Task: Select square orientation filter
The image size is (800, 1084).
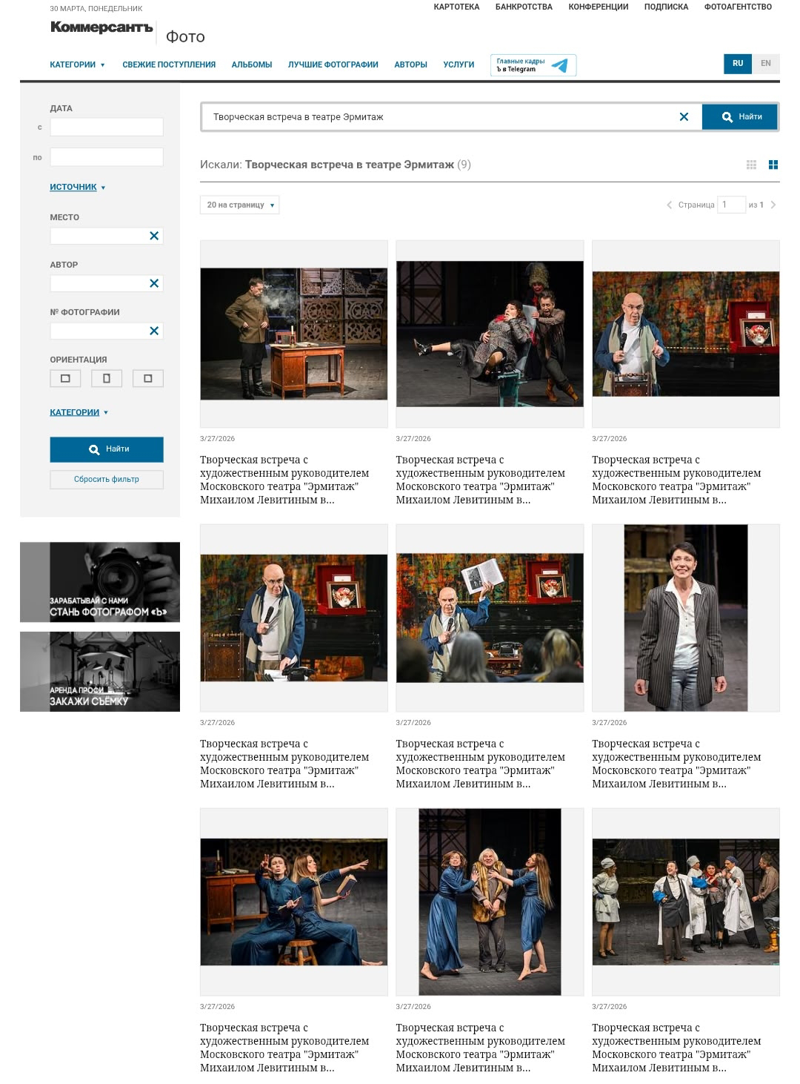Action: [148, 378]
